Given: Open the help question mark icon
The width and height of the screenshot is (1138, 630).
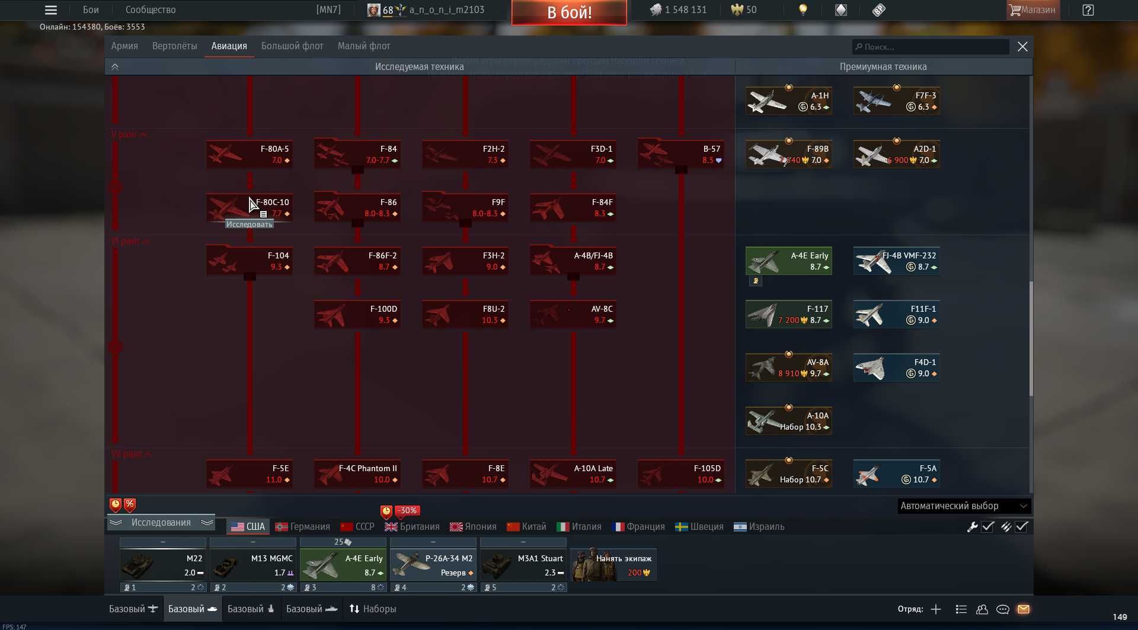Looking at the screenshot, I should coord(1088,10).
